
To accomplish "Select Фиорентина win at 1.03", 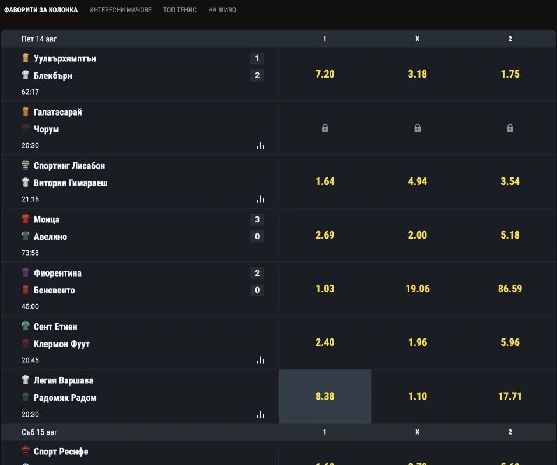I will [325, 289].
